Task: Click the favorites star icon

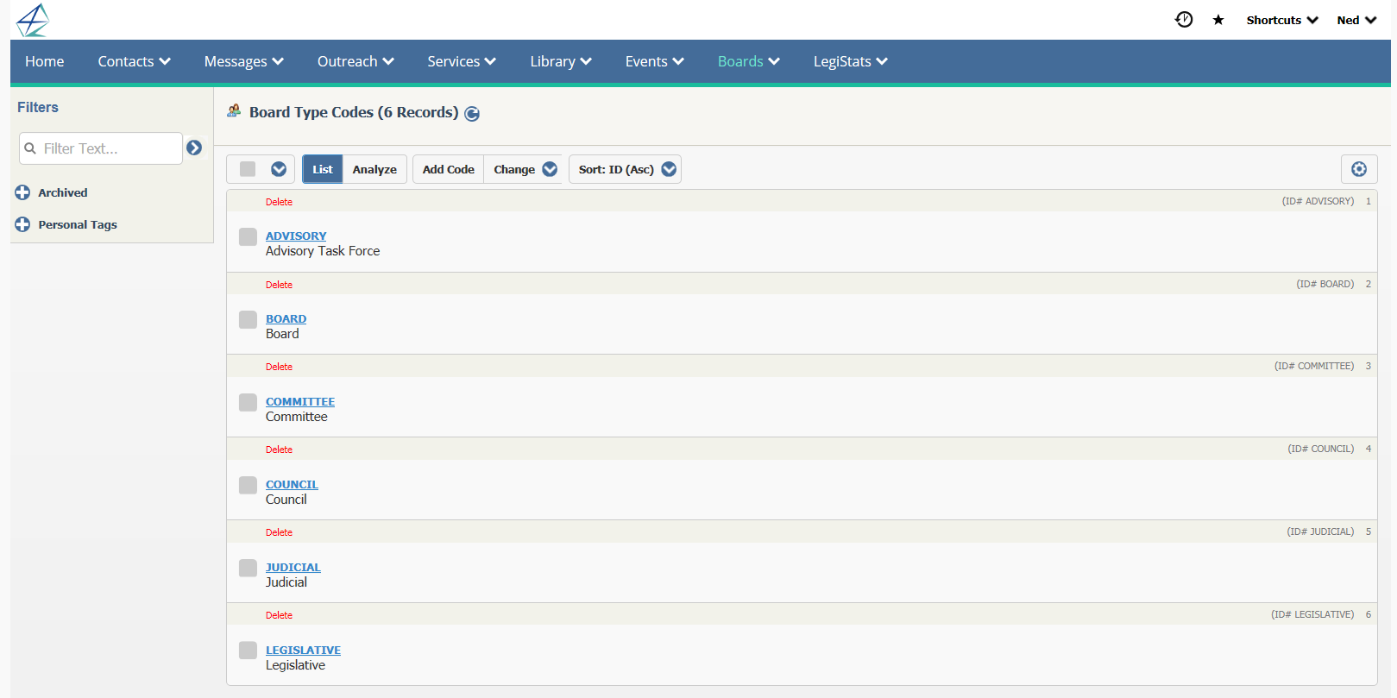Action: [x=1218, y=20]
